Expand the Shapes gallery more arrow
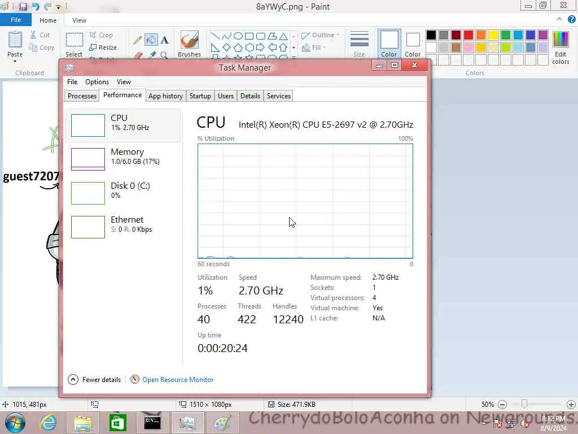 click(294, 58)
